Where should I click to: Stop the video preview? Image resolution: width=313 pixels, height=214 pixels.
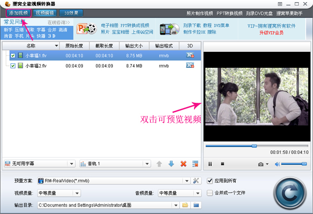222,164
